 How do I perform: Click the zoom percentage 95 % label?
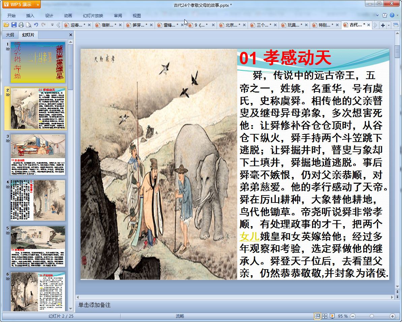tap(343, 316)
